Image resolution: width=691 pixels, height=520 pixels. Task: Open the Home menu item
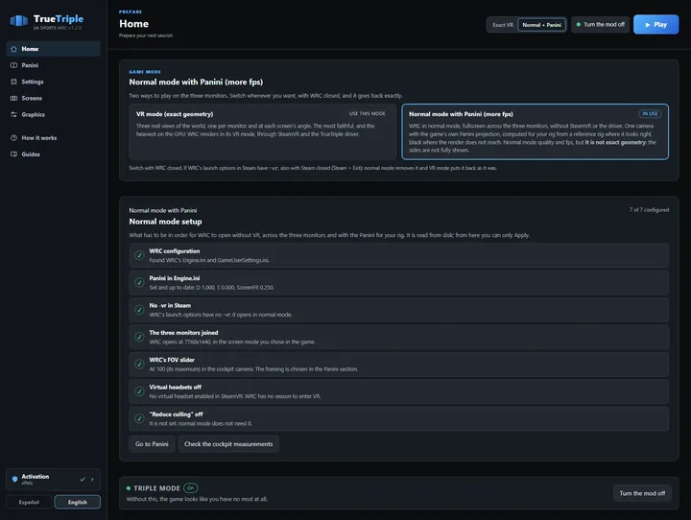click(54, 49)
